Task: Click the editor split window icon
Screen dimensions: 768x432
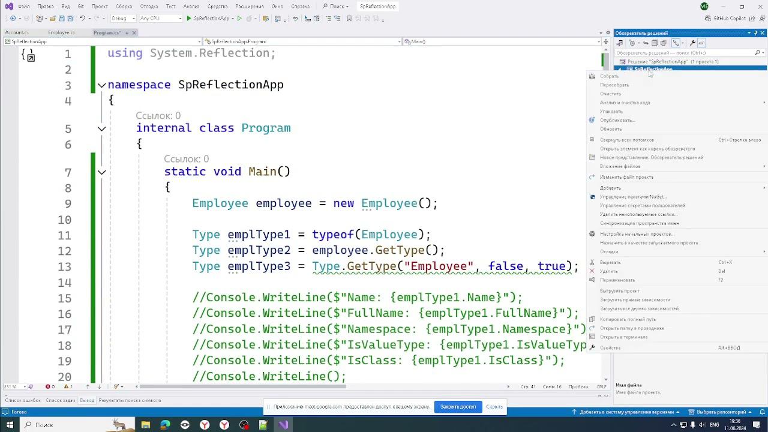Action: (605, 41)
